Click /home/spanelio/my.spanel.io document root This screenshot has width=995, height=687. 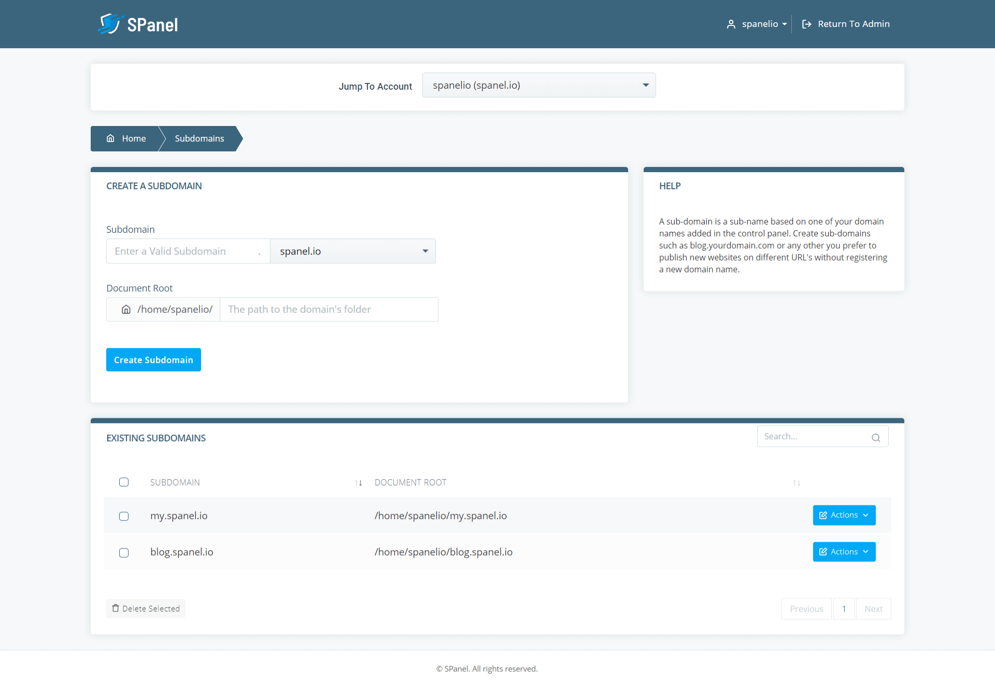pos(441,516)
